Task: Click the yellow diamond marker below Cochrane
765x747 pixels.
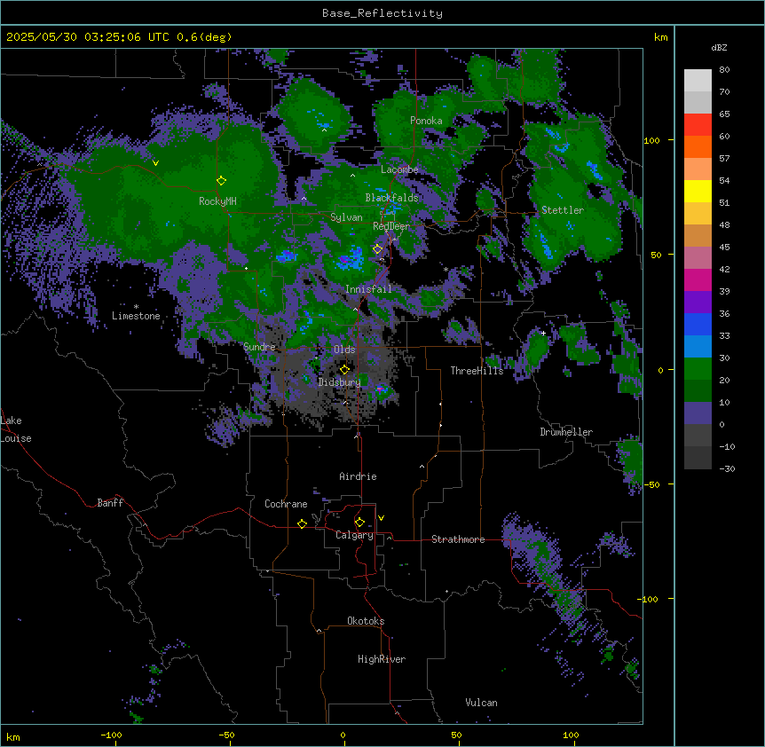Action: pos(302,523)
